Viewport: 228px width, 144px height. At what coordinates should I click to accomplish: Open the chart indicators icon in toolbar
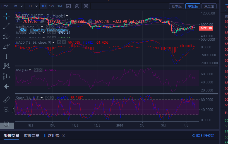[x=68, y=6]
